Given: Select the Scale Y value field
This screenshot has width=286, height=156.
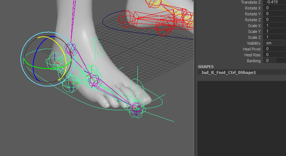Looking at the screenshot, I should click(274, 31).
